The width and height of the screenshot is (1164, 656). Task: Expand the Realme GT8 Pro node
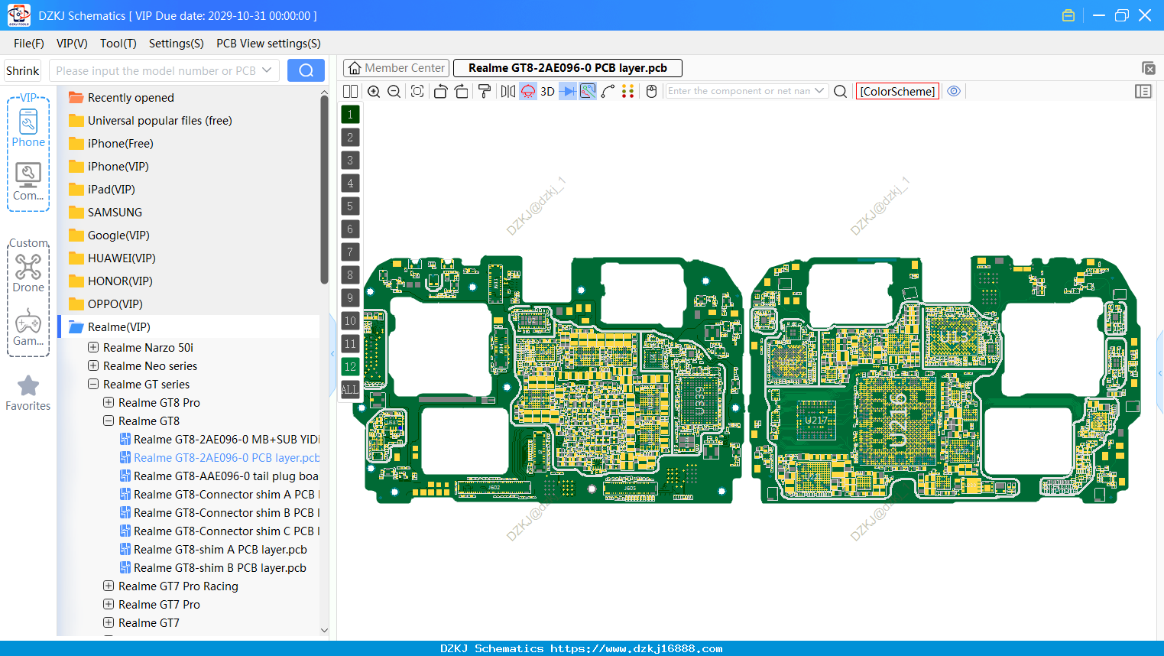pyautogui.click(x=109, y=402)
